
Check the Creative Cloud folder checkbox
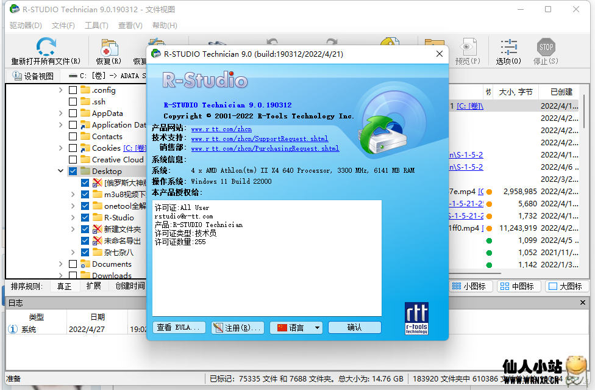pyautogui.click(x=73, y=159)
